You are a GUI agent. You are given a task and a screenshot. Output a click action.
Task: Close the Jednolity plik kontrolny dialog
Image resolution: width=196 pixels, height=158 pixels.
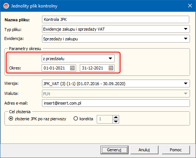point(190,6)
